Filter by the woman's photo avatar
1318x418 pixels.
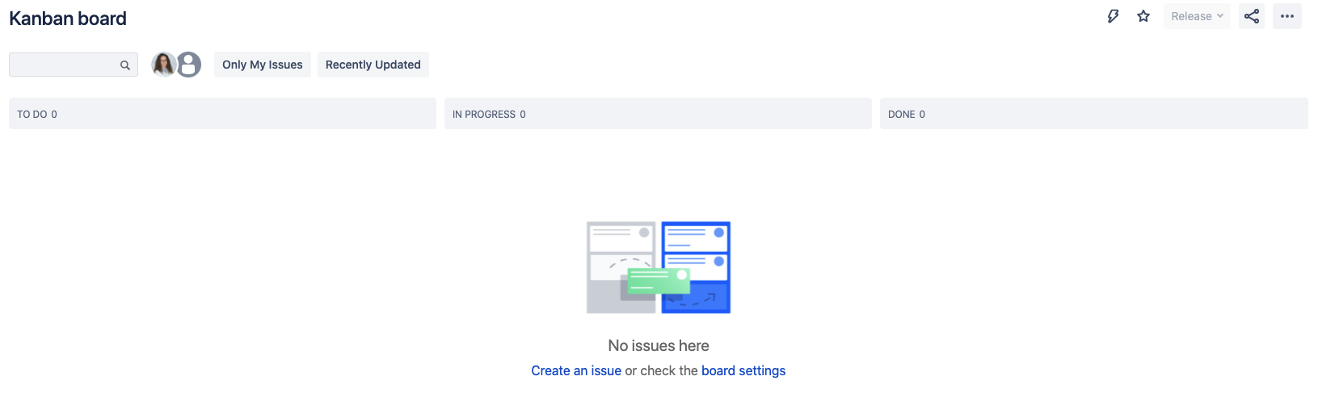(x=164, y=65)
